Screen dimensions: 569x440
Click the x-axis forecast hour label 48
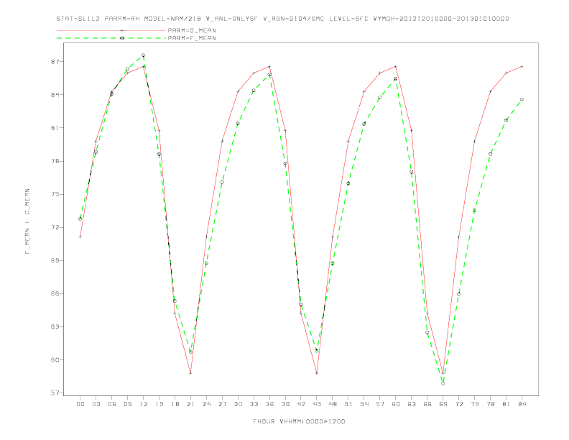click(333, 404)
